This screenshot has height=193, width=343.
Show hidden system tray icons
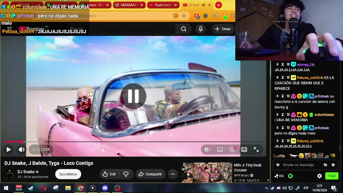click(266, 188)
